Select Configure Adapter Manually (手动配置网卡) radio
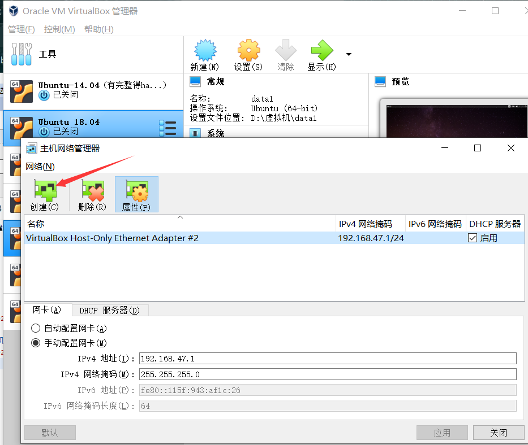Viewport: 528px width, 445px height. click(36, 343)
